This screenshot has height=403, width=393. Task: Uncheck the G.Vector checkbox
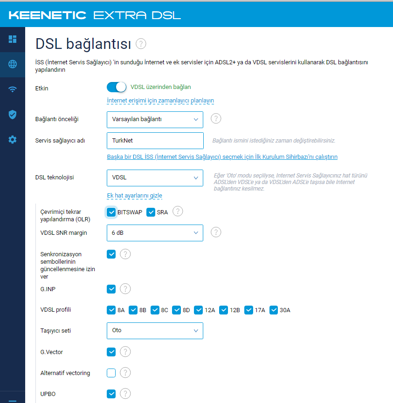coord(111,352)
